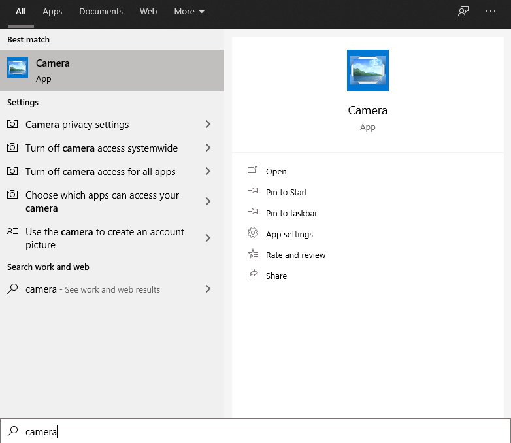
Task: Open camera - See work and web results
Action: 112,289
